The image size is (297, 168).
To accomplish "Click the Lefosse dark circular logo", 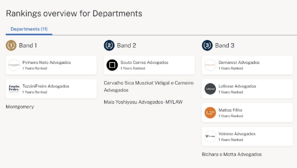I will click(x=210, y=89).
